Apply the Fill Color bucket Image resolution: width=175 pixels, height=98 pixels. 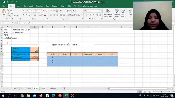click(x=40, y=15)
